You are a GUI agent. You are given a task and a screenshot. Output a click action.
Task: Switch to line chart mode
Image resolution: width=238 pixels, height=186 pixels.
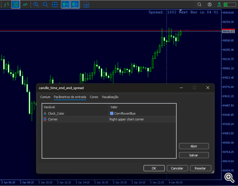coord(25,4)
